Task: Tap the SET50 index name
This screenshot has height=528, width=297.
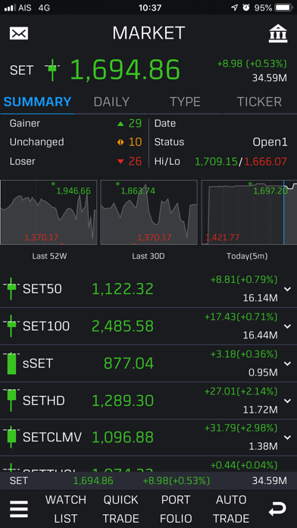Action: point(42,289)
